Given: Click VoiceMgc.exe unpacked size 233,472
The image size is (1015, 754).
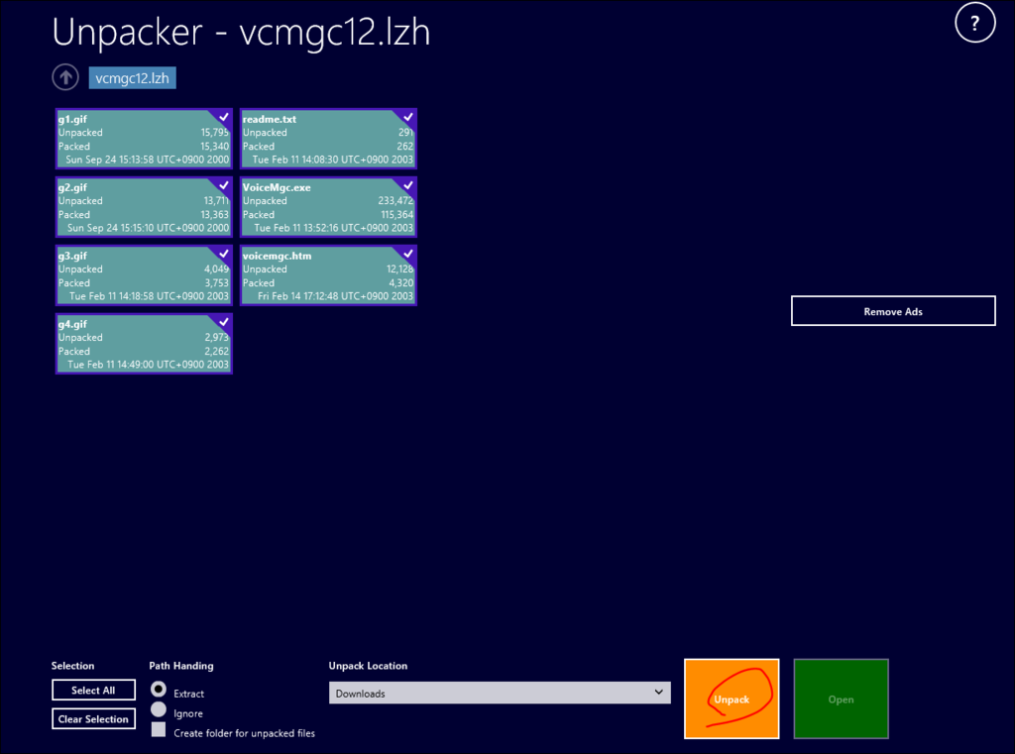Looking at the screenshot, I should [x=395, y=200].
